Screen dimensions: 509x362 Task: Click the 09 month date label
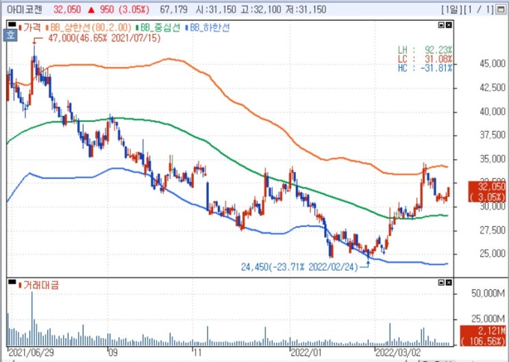[112, 353]
